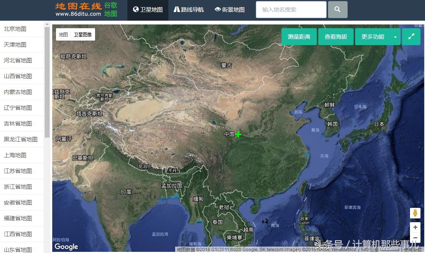Image resolution: width=425 pixels, height=253 pixels.
Task: Switch to 地图 standard map view
Action: pos(63,34)
